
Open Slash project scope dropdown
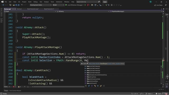tap(30, 11)
